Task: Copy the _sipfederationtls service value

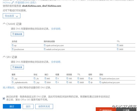Action: click(x=13, y=82)
